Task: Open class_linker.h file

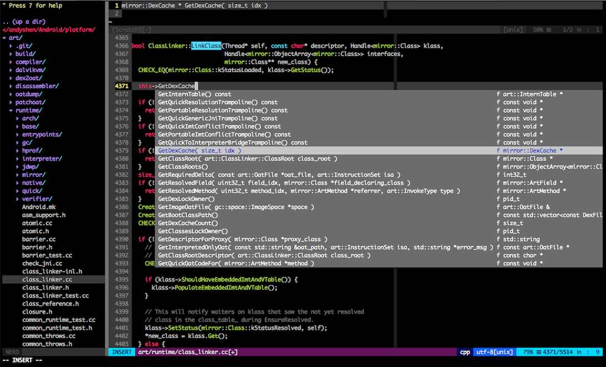Action: tap(46, 288)
